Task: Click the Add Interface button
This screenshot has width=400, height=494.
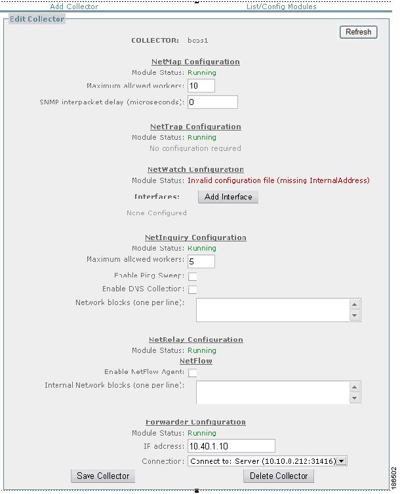Action: pyautogui.click(x=228, y=197)
